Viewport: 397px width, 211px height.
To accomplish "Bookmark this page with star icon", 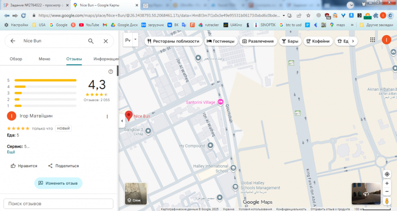I will pos(308,15).
